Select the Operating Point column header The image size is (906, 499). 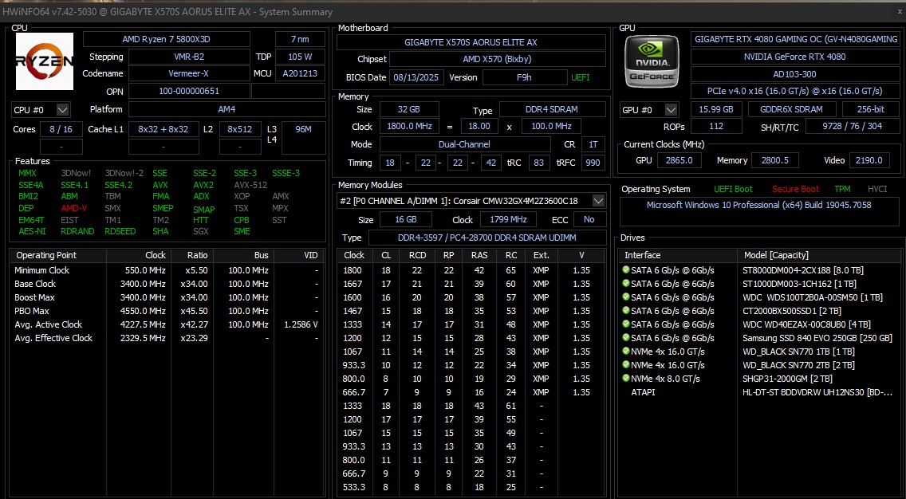click(57, 255)
